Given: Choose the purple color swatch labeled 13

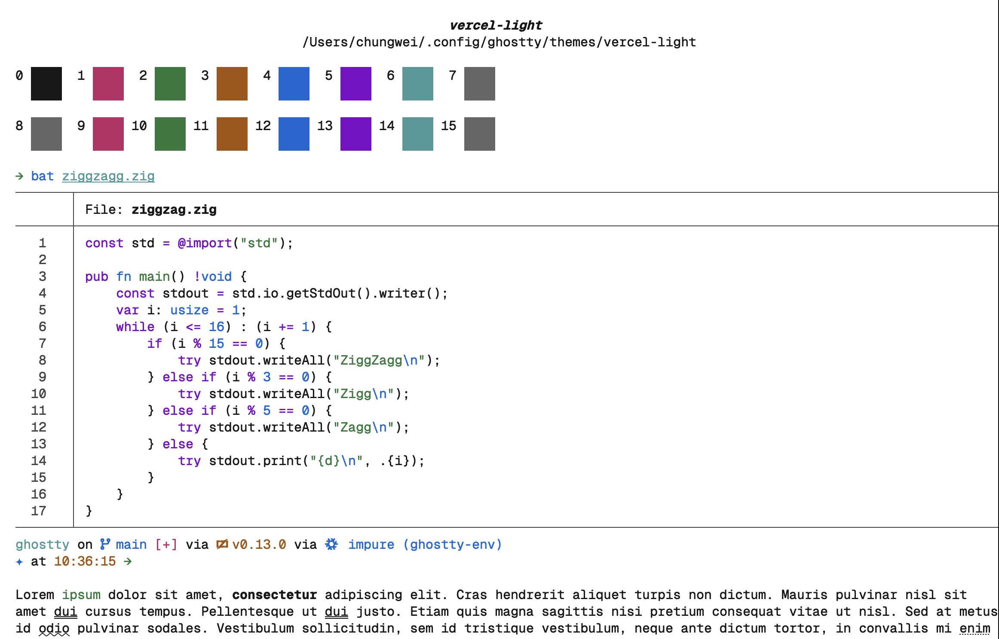Looking at the screenshot, I should point(356,134).
